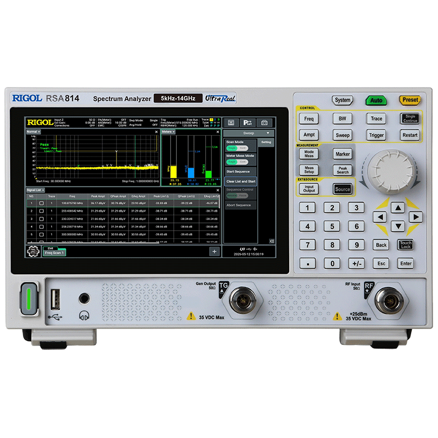Tap the RIGOL logo on the screen

tap(40, 122)
